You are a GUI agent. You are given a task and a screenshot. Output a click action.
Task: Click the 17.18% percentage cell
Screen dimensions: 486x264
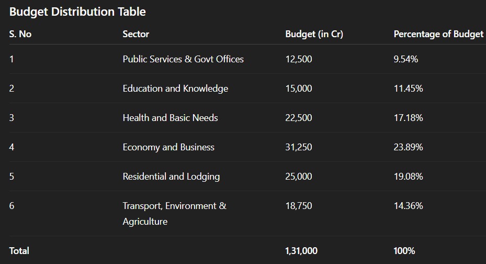pos(408,118)
